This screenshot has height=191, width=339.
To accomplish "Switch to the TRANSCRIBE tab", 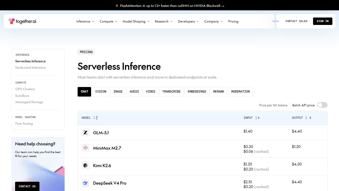I will pyautogui.click(x=171, y=92).
